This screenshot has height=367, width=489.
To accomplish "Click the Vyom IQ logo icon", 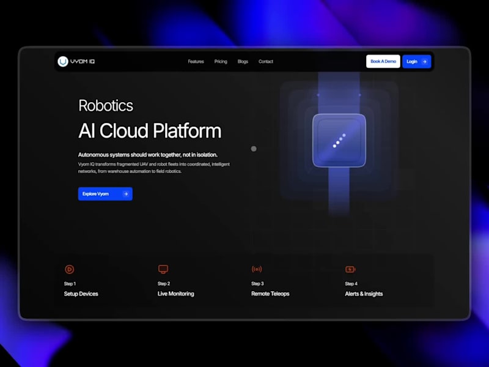I will [63, 61].
